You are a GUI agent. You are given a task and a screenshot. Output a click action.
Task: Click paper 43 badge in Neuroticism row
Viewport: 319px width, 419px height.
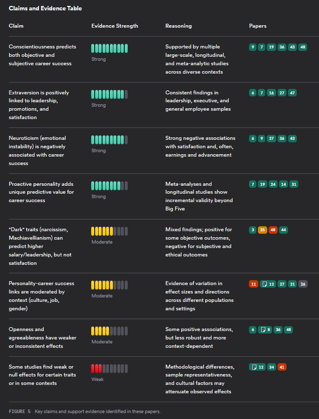292,138
